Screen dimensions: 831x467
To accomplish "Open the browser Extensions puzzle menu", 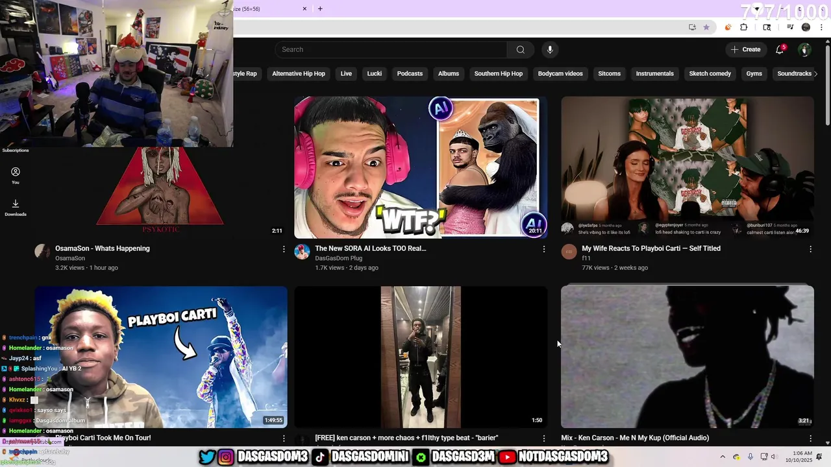I will [744, 27].
